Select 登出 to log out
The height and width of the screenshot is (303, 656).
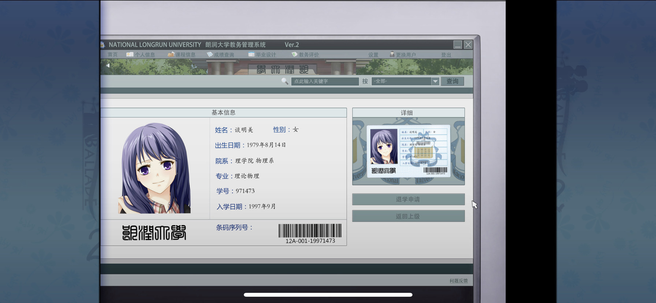point(446,55)
